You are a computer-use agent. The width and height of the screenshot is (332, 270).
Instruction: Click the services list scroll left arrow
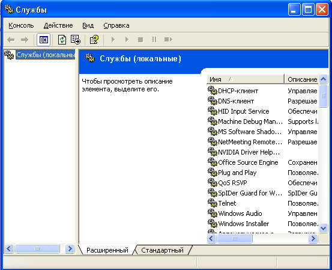click(x=211, y=238)
